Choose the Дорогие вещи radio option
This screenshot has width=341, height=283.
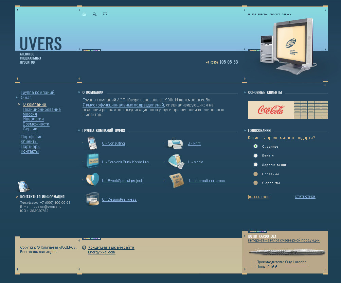click(255, 165)
